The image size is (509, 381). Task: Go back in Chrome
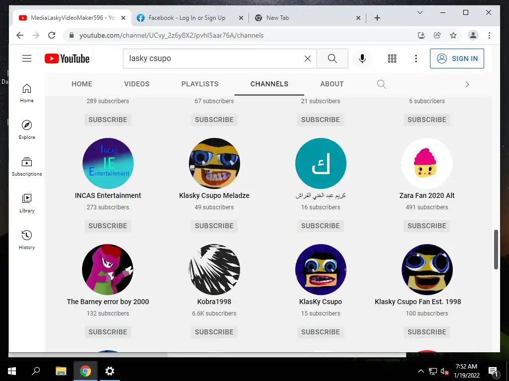click(x=20, y=35)
